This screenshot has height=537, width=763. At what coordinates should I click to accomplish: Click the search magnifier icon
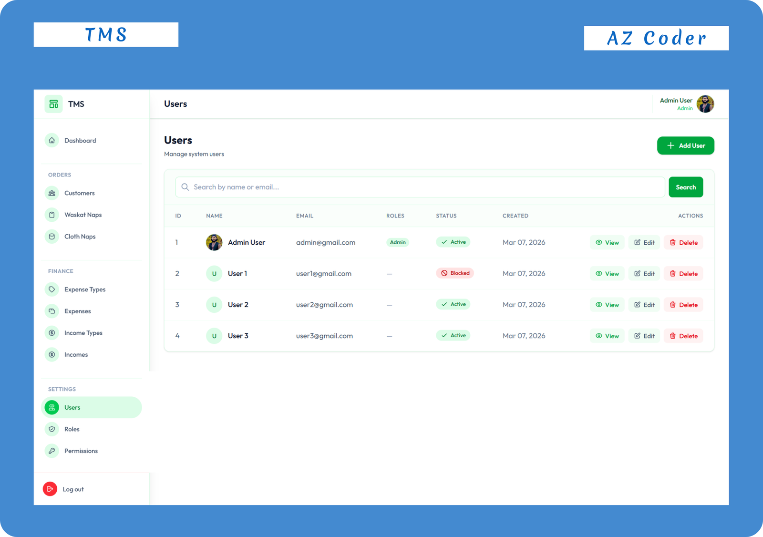pyautogui.click(x=185, y=186)
